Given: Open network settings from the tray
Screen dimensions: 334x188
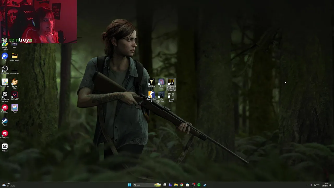Looking at the screenshot, I should coord(315,185).
